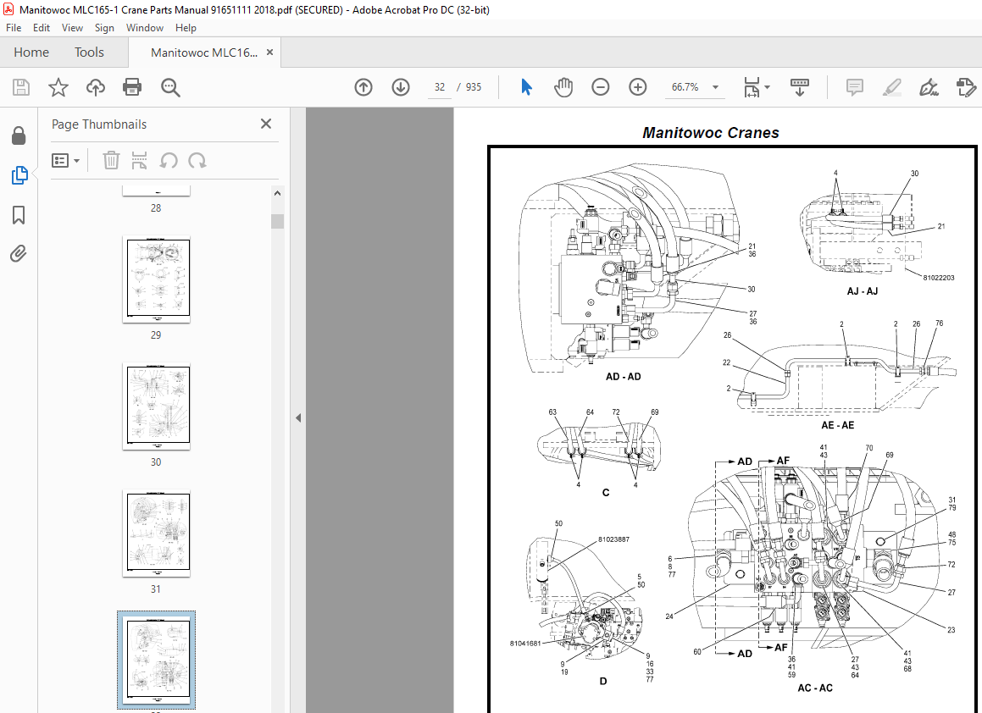Go to previous page arrow icon
982x713 pixels.
[363, 87]
